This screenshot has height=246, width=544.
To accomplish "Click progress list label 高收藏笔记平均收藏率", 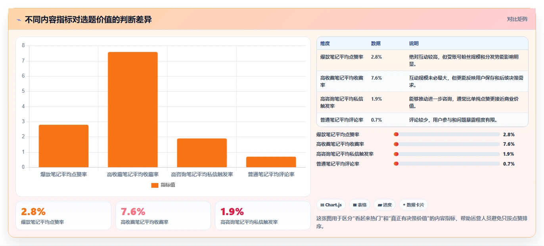I will tap(340, 144).
